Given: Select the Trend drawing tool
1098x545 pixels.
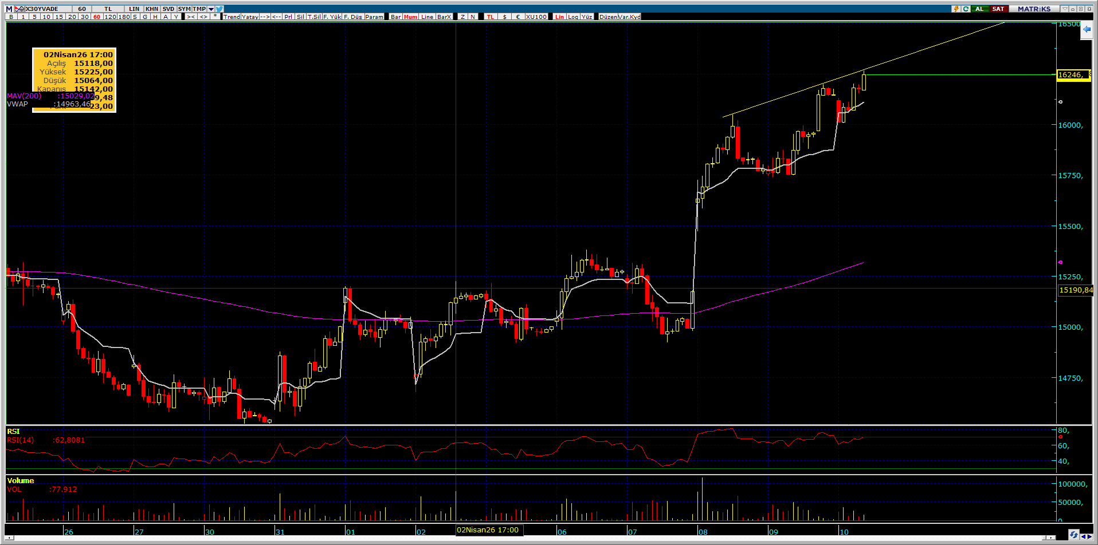Looking at the screenshot, I should [x=232, y=17].
